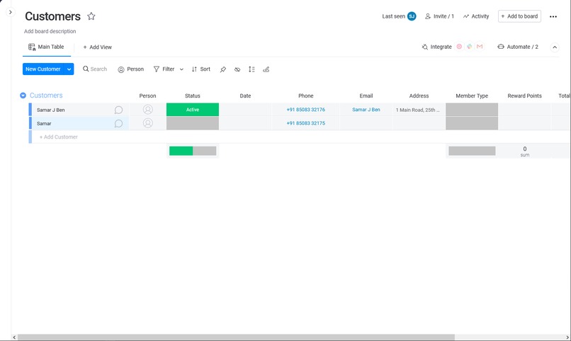Open New Customer dropdown arrow
Image resolution: width=571 pixels, height=341 pixels.
(x=69, y=69)
